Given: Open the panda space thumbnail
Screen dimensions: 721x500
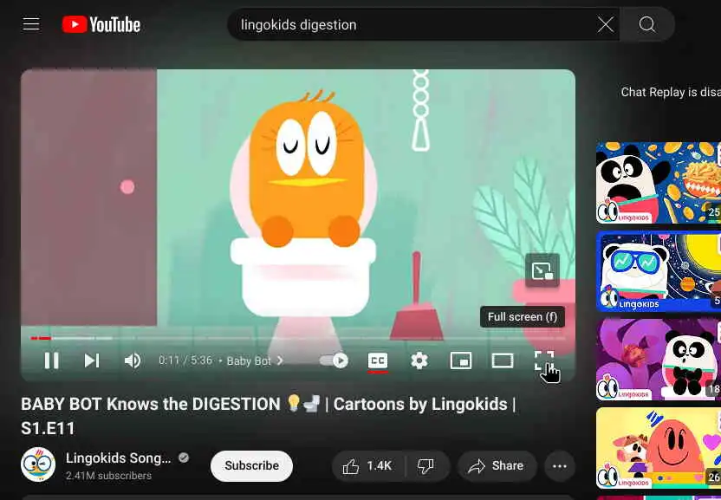Looking at the screenshot, I should point(659,271).
